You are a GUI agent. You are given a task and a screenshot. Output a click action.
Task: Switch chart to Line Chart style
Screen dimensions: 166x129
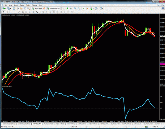point(71,8)
